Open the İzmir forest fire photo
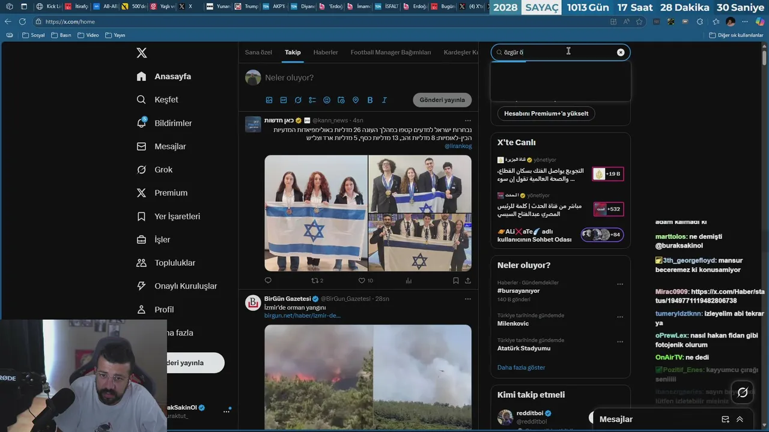 368,377
